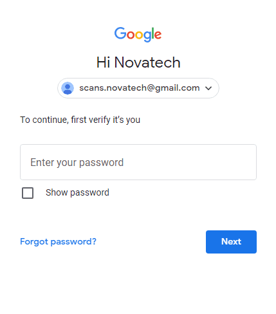
Task: Click the red letter e in the Google logo
Action: [x=158, y=35]
